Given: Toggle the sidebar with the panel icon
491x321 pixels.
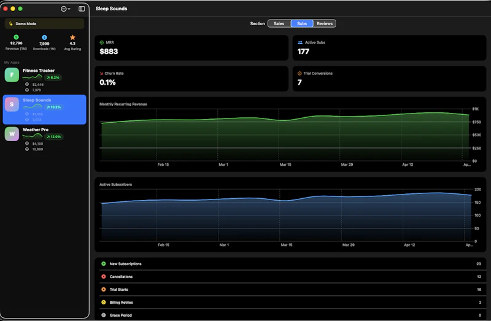Looking at the screenshot, I should tap(82, 9).
